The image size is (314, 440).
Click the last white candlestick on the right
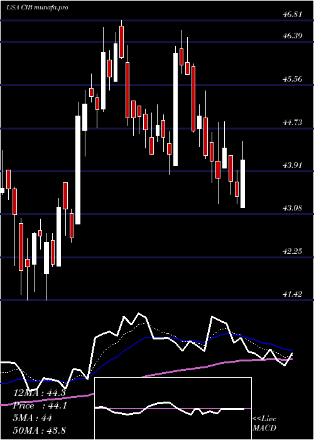point(242,184)
